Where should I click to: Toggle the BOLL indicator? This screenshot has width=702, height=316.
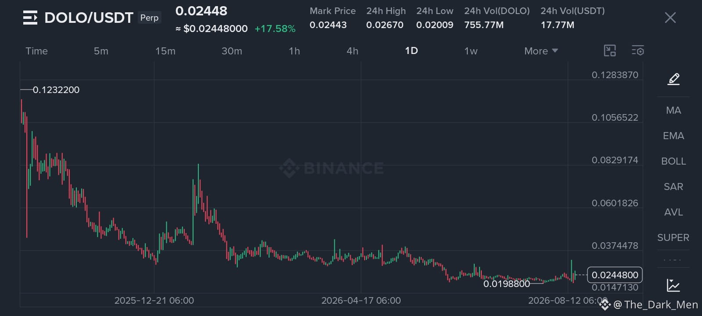[673, 161]
